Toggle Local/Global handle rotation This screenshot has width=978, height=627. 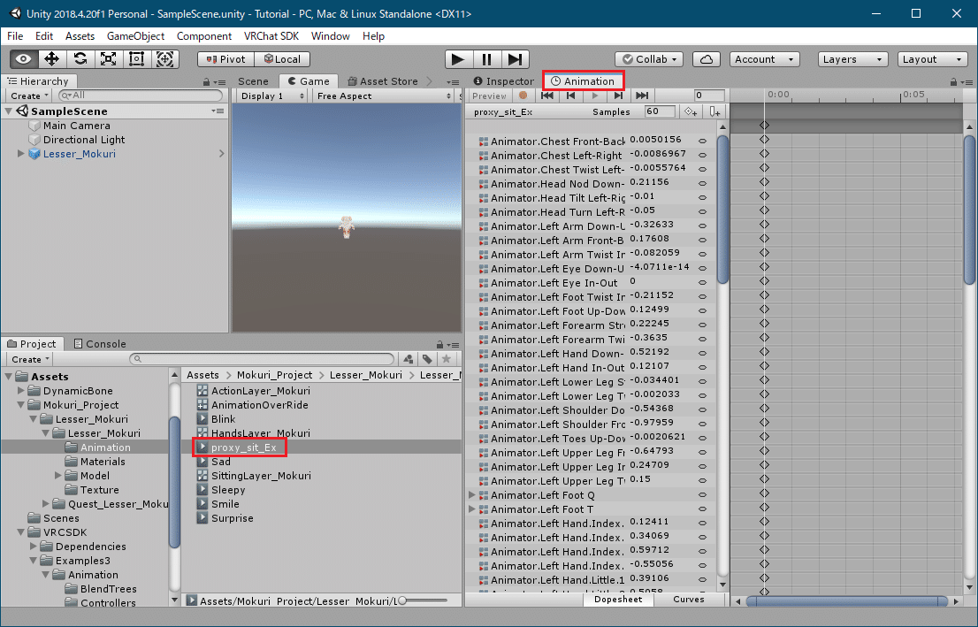(282, 59)
